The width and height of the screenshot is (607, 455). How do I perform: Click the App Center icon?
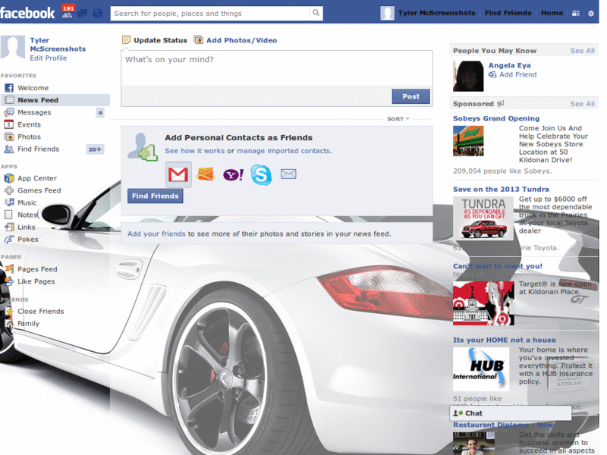click(x=9, y=178)
